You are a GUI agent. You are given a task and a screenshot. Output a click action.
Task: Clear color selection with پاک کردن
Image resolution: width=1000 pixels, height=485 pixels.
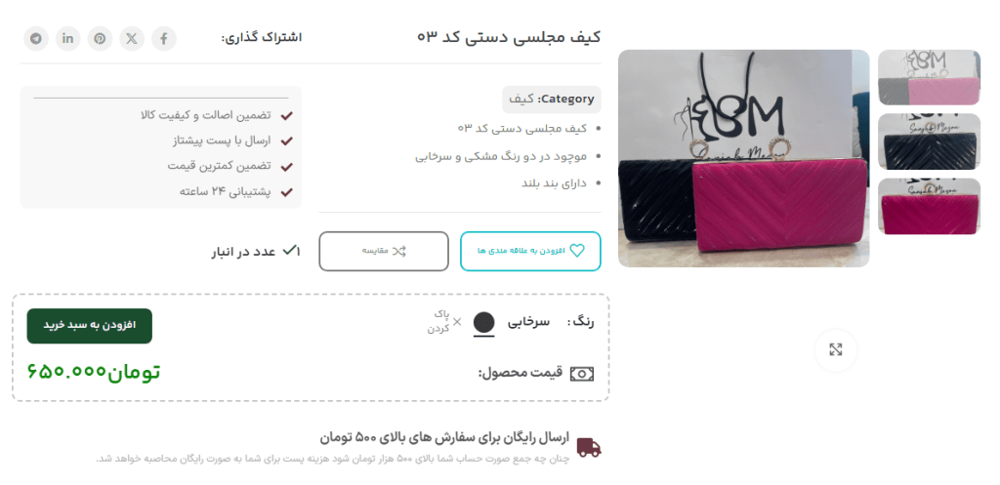pos(444,321)
